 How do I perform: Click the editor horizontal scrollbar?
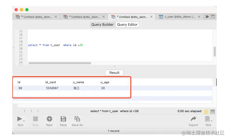(x=60, y=63)
